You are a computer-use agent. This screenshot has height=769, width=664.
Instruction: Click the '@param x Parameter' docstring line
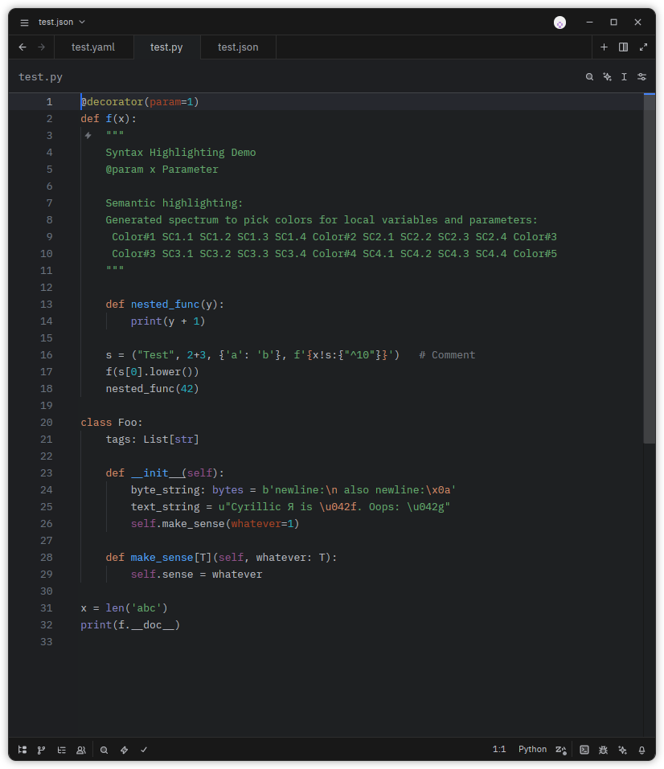[162, 170]
